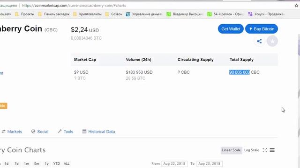This screenshot has height=168, width=300.
Task: Add coin to watchlist star icon
Action: (272, 41)
